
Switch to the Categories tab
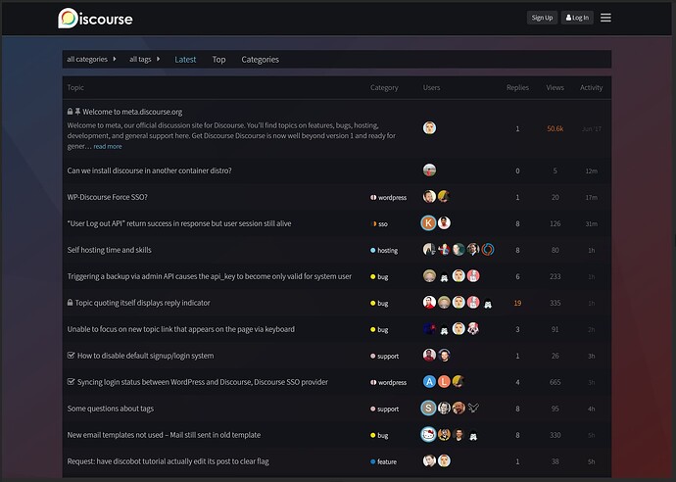(x=260, y=60)
